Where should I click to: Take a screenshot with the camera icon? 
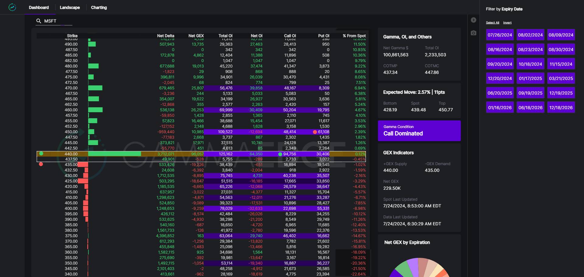tap(473, 33)
